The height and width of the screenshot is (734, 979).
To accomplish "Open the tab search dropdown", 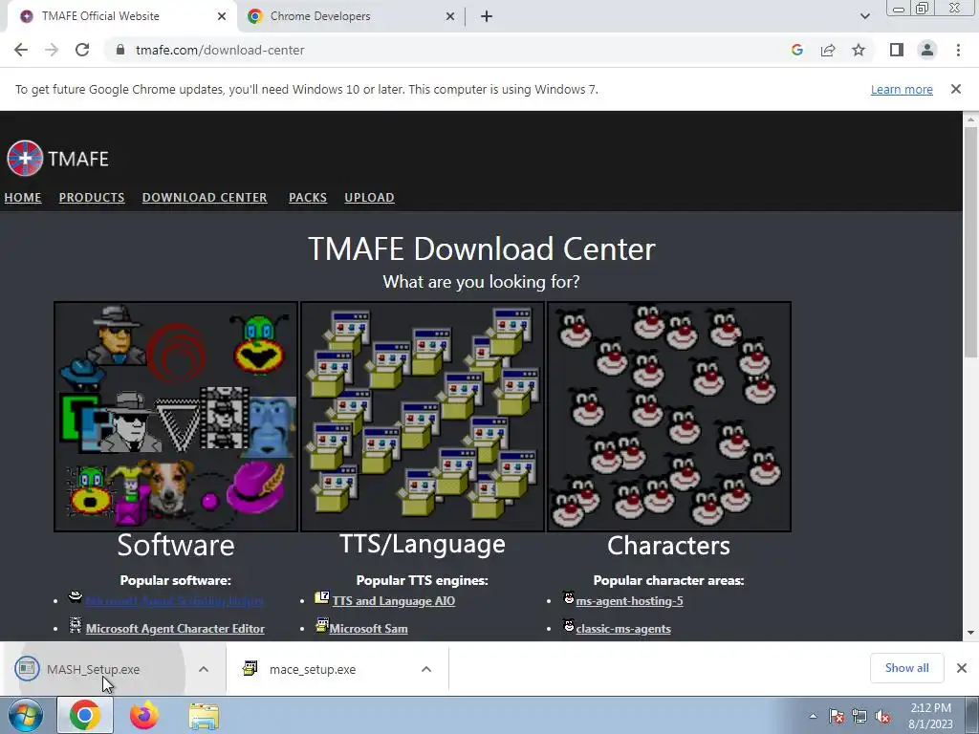I will pos(864,16).
